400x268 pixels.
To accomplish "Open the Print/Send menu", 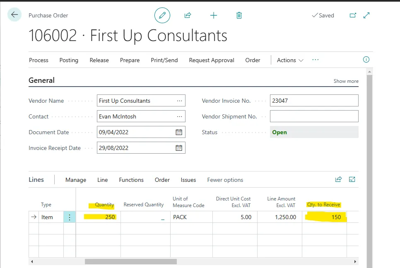I will point(164,60).
